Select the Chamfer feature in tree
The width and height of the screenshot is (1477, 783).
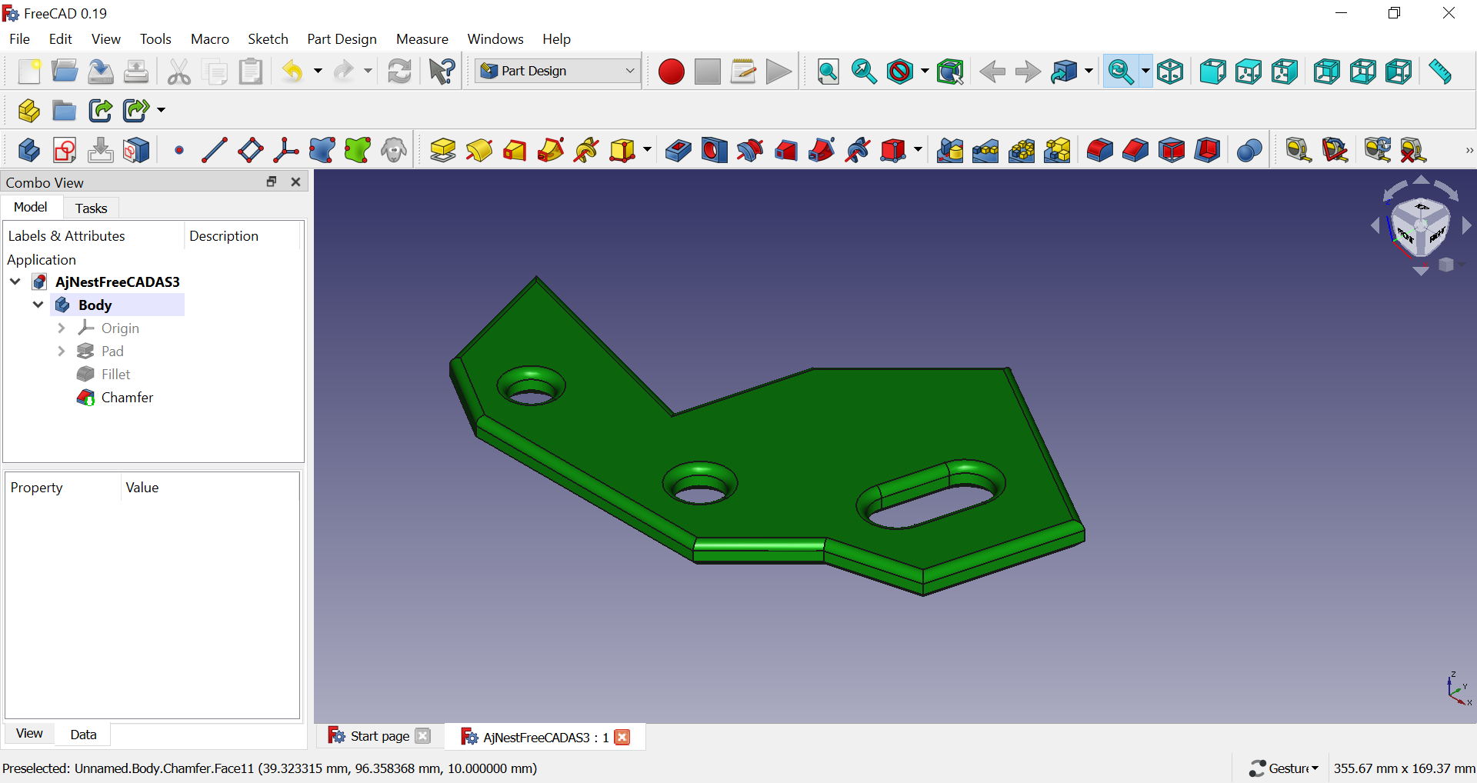click(x=127, y=398)
